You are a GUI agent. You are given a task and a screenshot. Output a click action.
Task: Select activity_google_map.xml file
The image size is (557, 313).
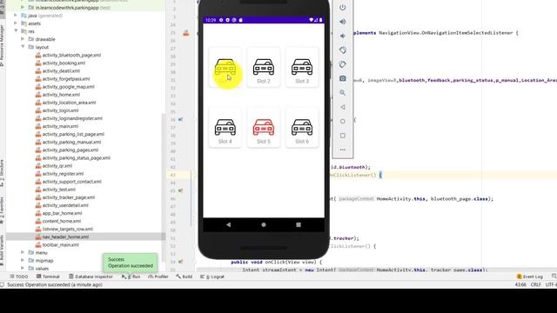point(64,87)
